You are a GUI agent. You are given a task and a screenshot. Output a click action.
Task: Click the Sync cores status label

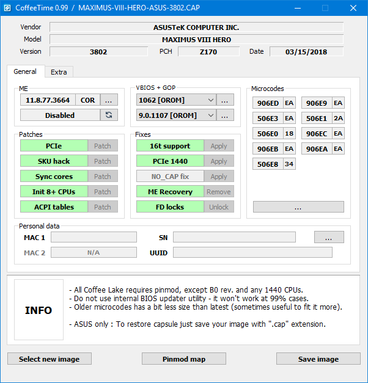tap(54, 177)
